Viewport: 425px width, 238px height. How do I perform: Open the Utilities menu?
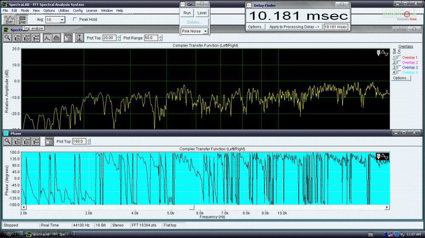[x=64, y=11]
